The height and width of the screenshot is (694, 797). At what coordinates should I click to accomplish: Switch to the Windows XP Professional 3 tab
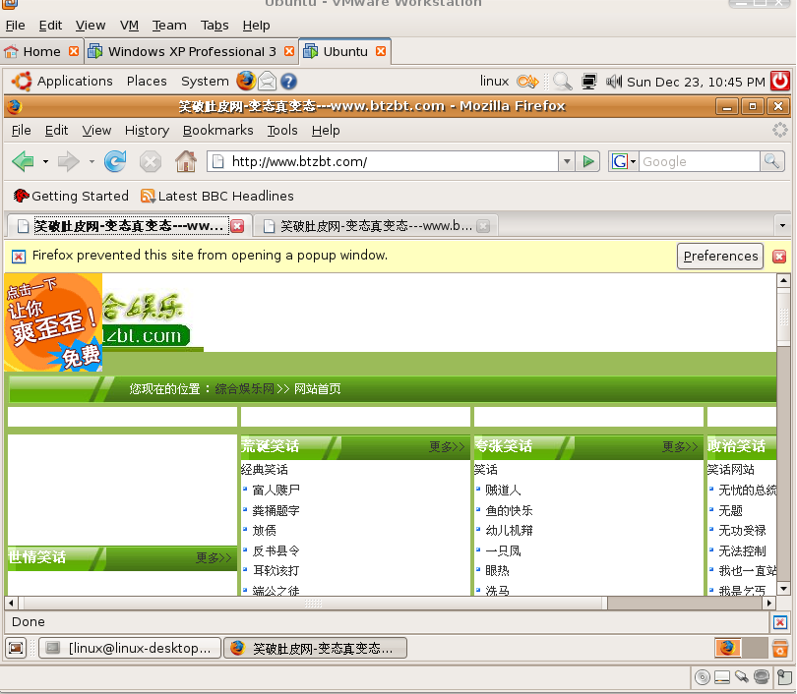click(192, 51)
